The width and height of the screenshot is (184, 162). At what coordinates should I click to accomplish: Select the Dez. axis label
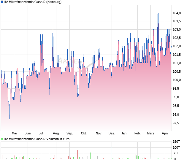coord(112,134)
